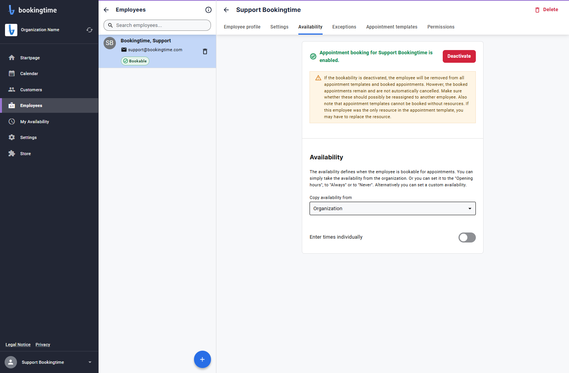Open Startpage from the sidebar
569x373 pixels.
pyautogui.click(x=49, y=58)
